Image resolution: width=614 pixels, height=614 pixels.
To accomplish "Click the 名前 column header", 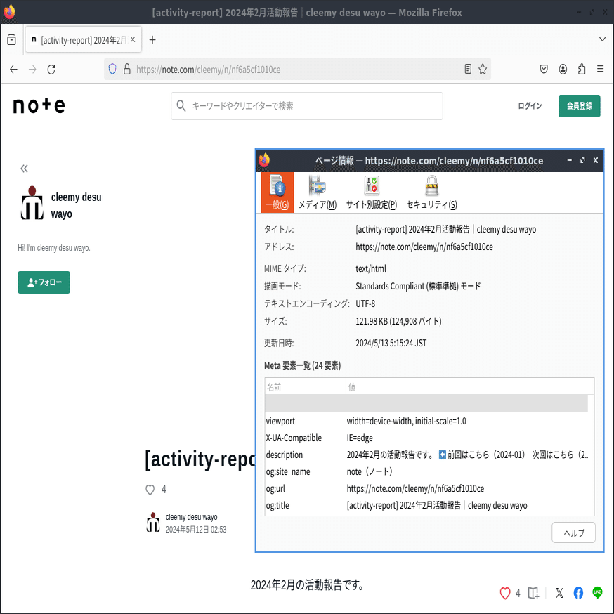I will click(305, 387).
